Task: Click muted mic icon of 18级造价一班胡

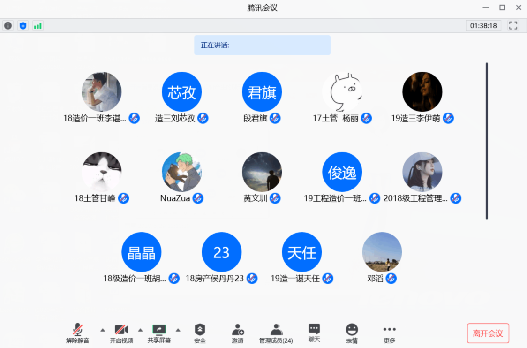Action: [174, 278]
